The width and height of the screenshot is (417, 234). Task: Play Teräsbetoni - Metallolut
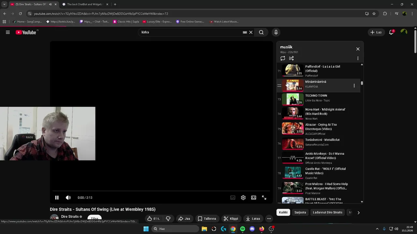pyautogui.click(x=319, y=143)
